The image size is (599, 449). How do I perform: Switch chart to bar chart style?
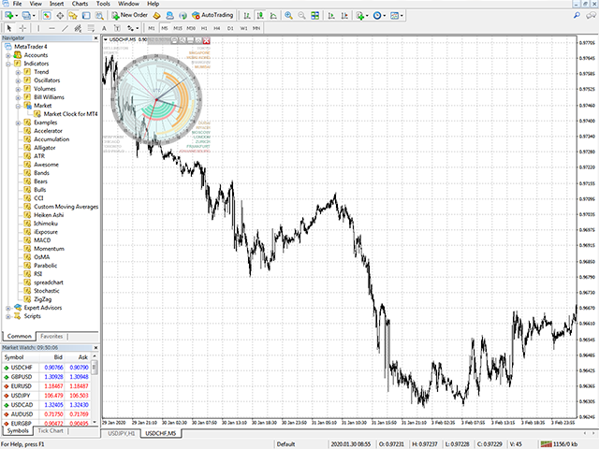pos(247,15)
